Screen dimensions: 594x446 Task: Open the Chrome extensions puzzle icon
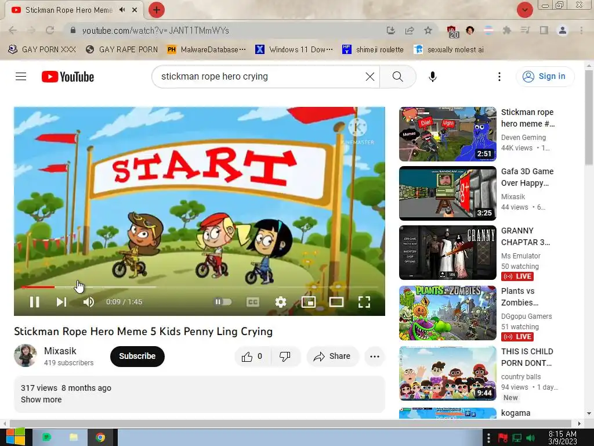coord(506,30)
